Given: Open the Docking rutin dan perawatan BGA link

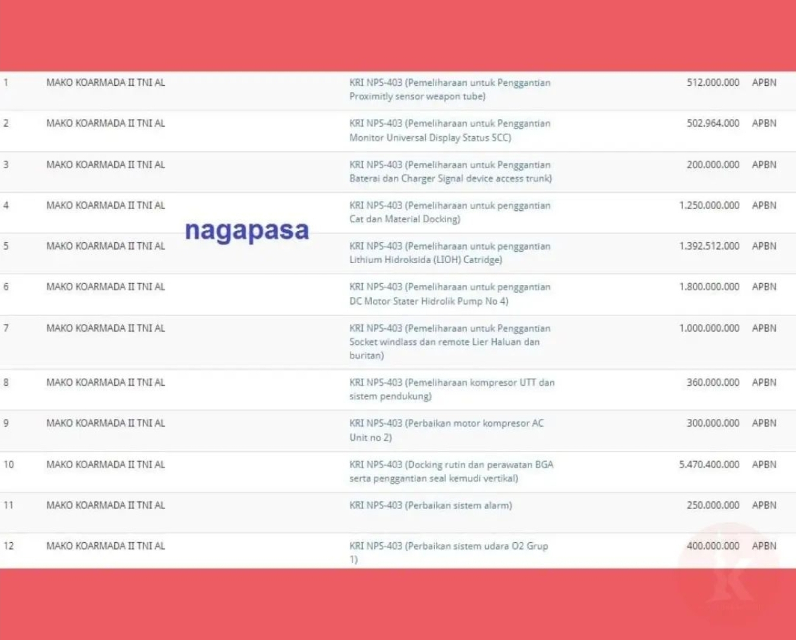Looking at the screenshot, I should (451, 472).
